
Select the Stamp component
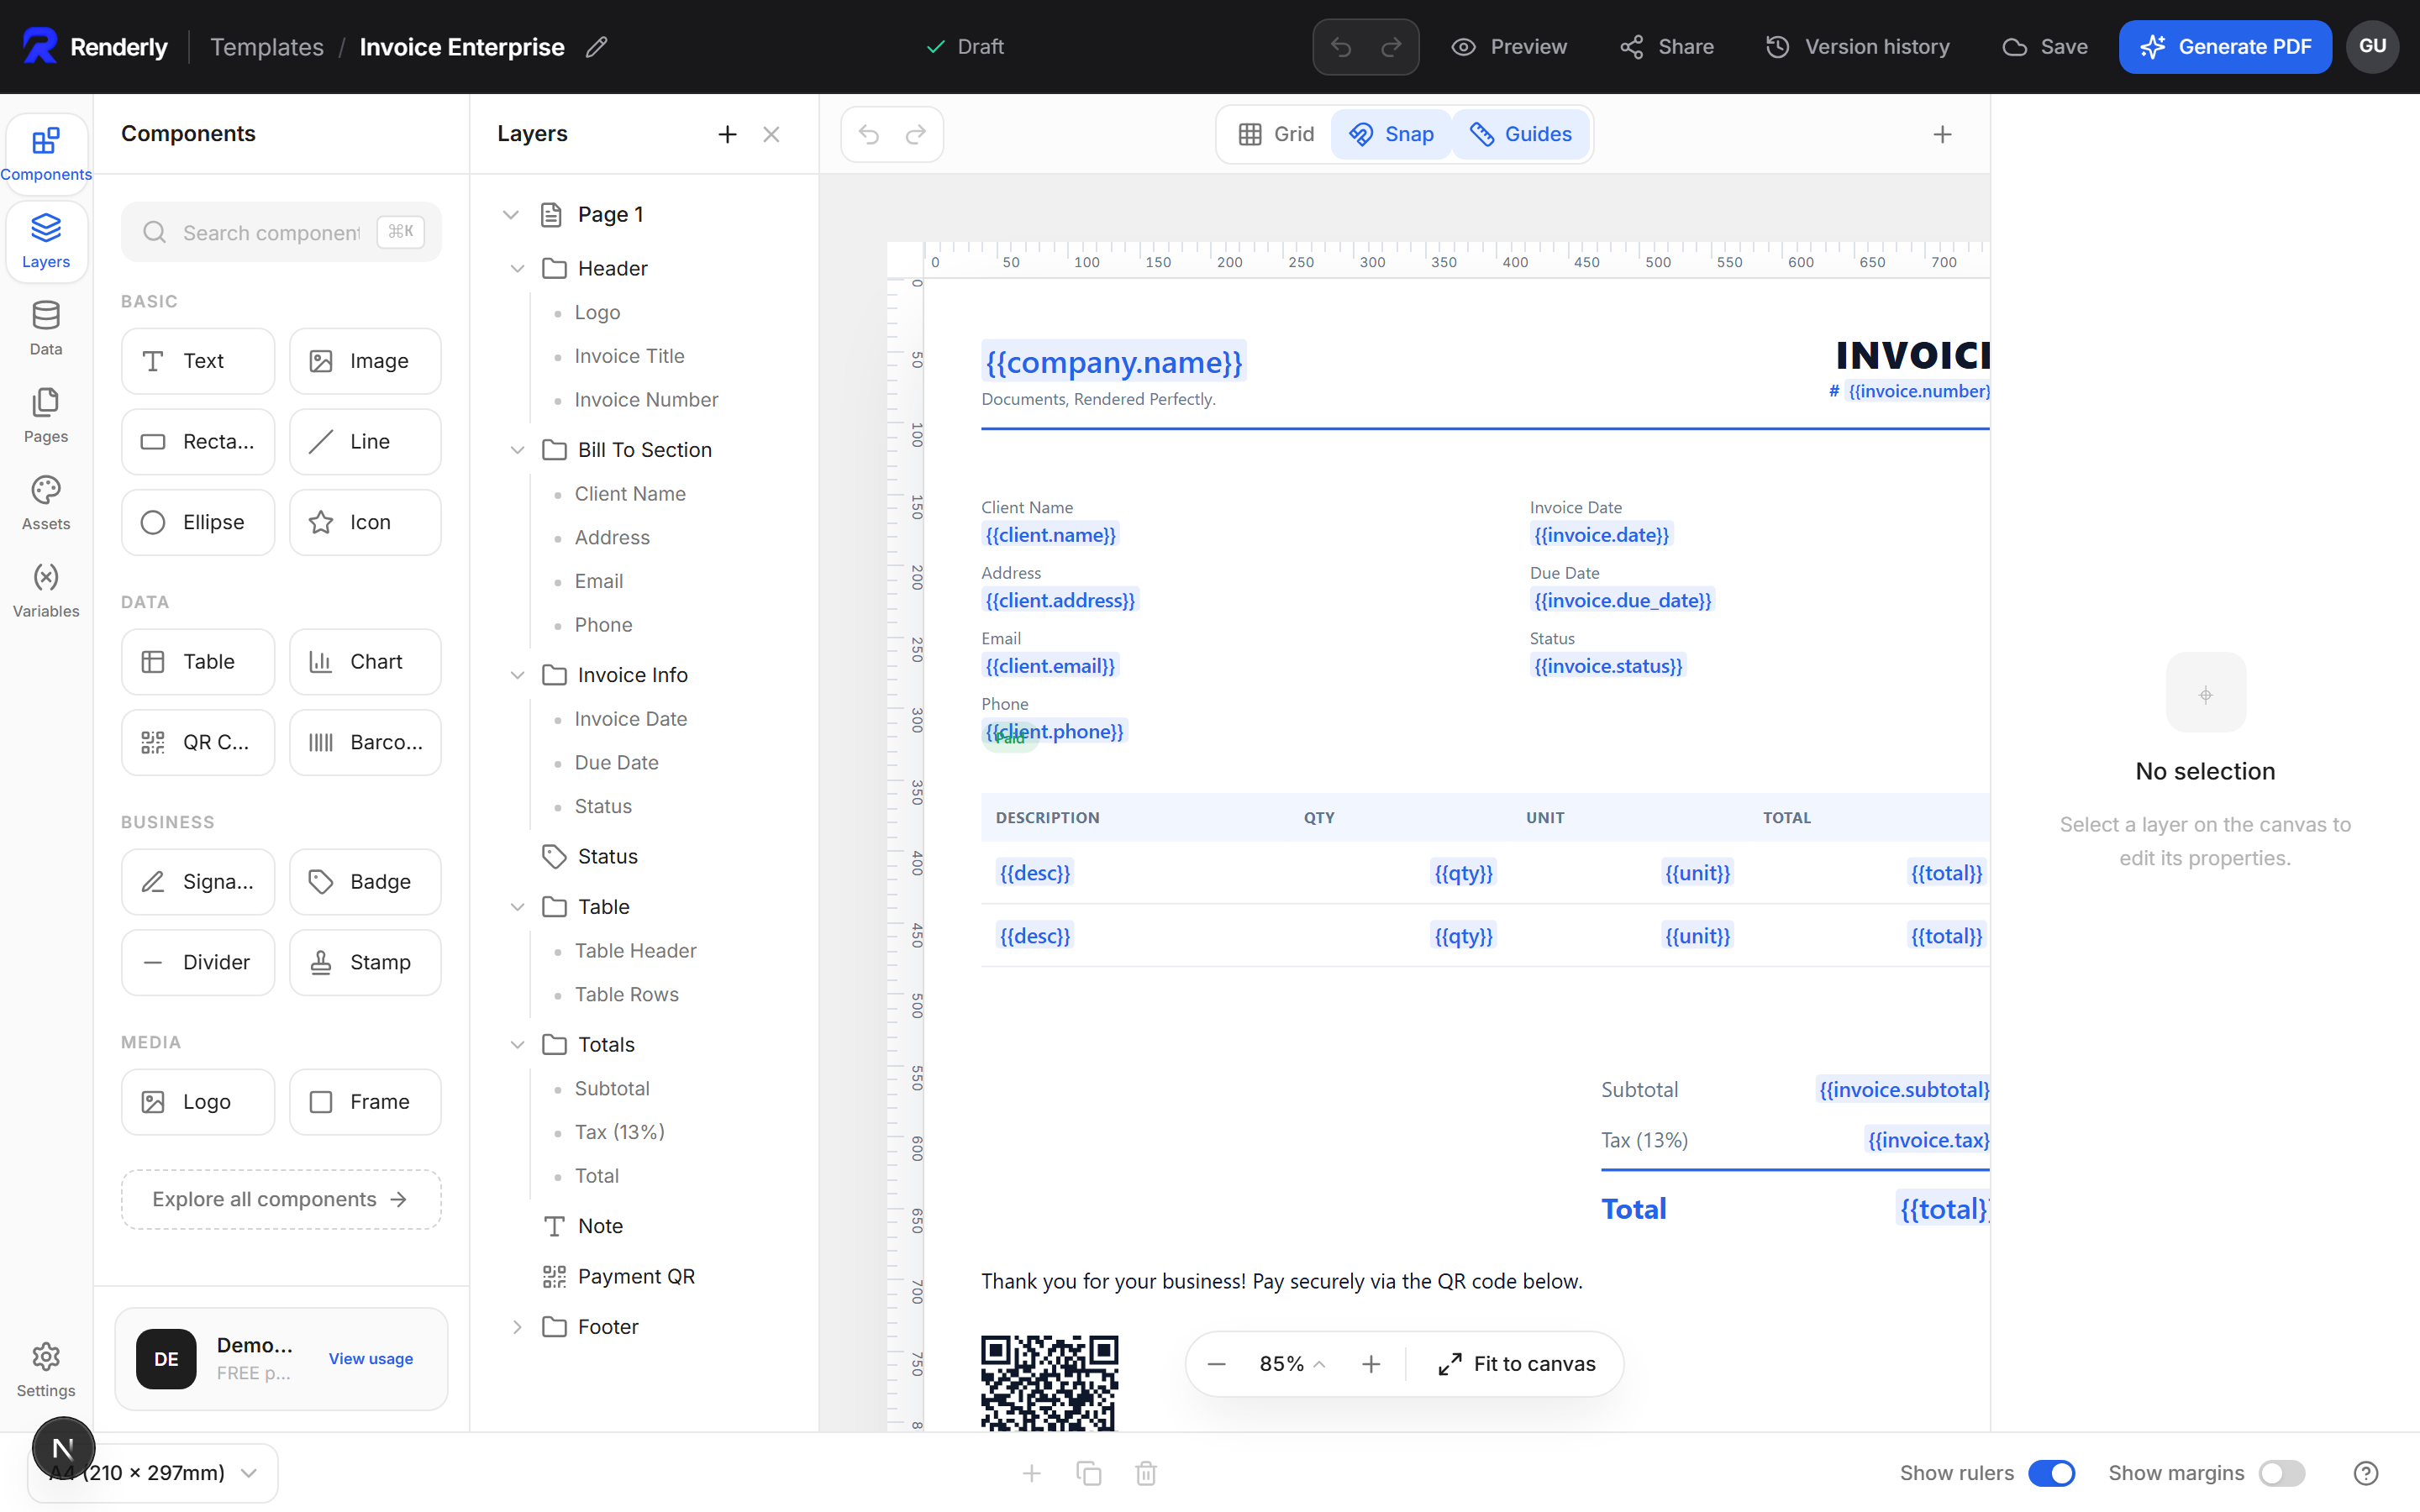coord(365,962)
